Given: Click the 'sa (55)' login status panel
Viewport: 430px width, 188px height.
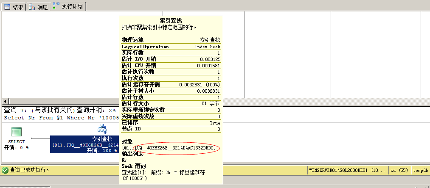Looking at the screenshot, I should [x=399, y=170].
